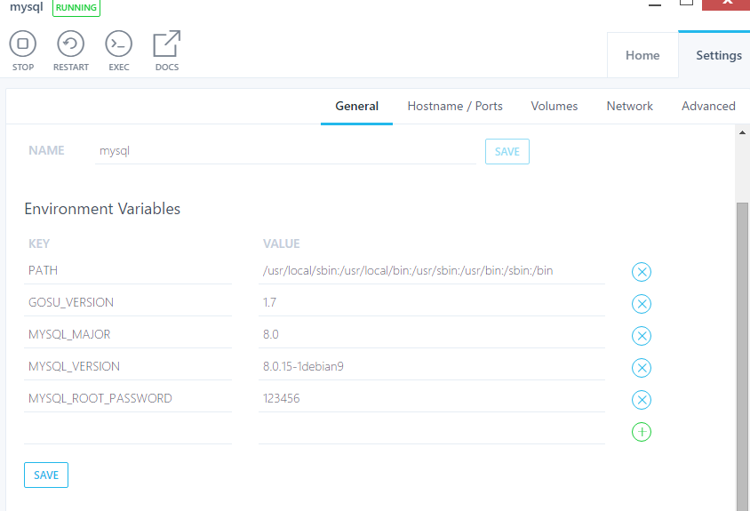The width and height of the screenshot is (750, 511).
Task: Remove the MYSQL_ROOT_PASSWORD variable
Action: click(x=642, y=400)
